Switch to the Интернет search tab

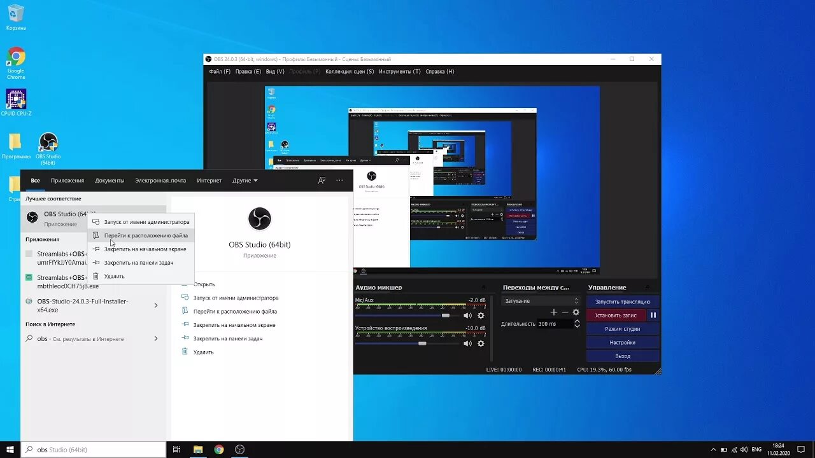coord(209,181)
